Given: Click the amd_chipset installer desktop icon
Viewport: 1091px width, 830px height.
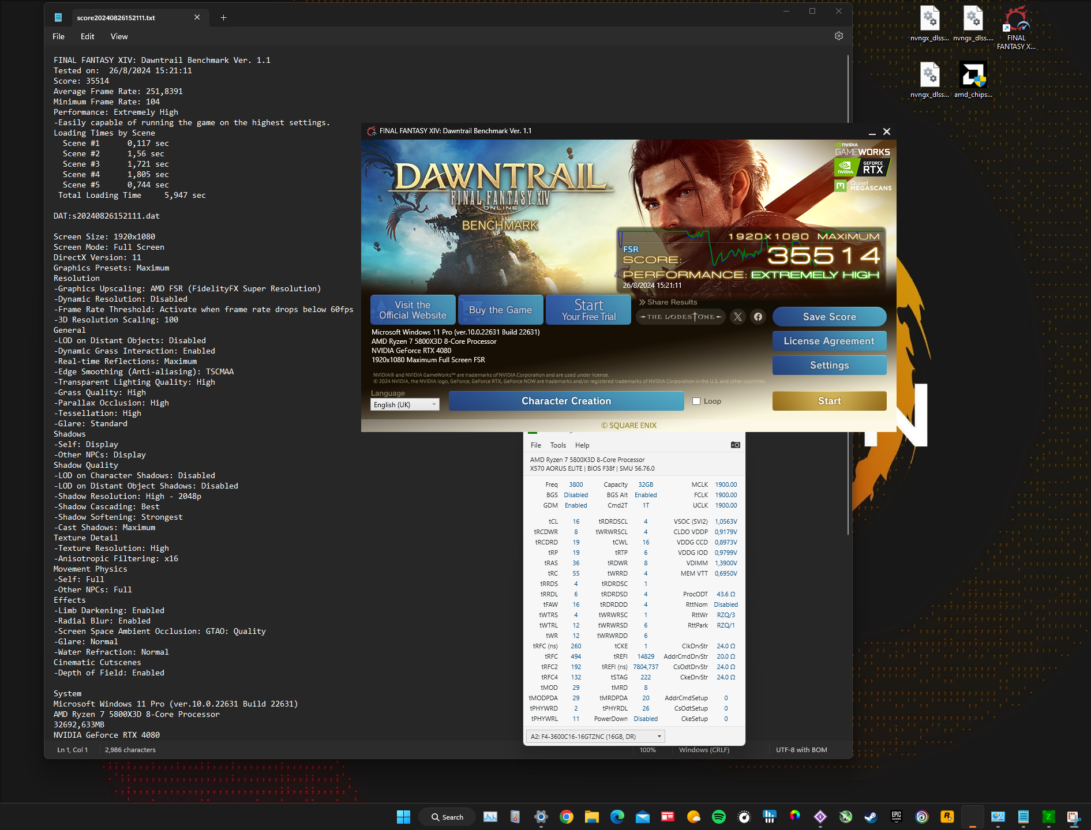Looking at the screenshot, I should [973, 80].
